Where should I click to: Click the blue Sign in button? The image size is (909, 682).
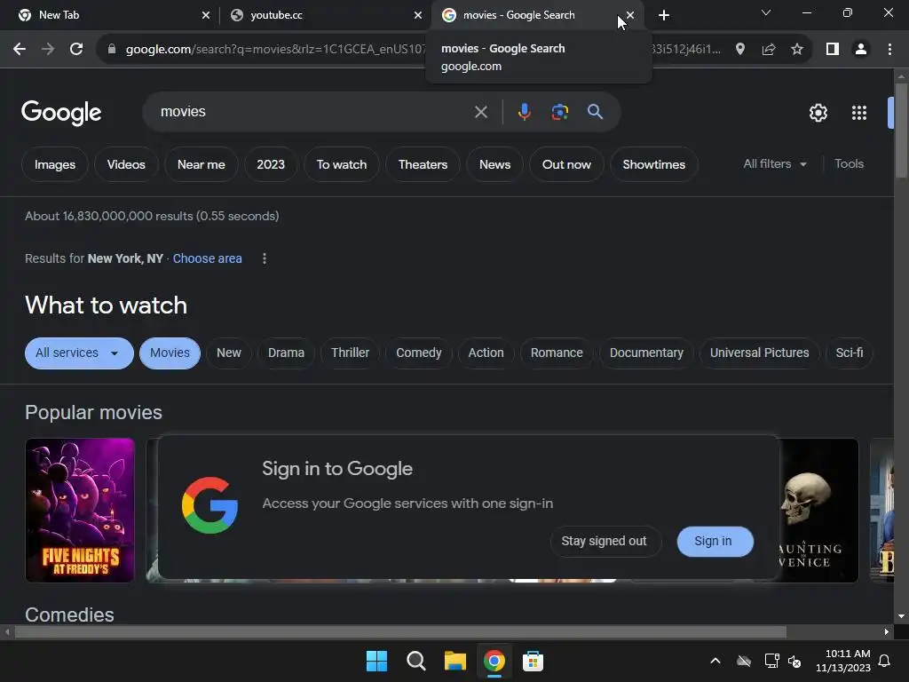715,542
